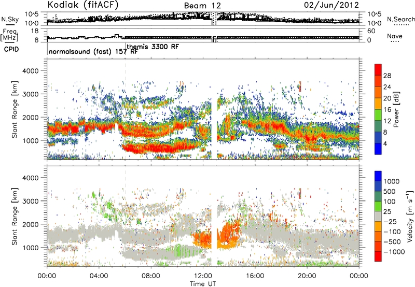Click the '20' power scale label
Viewport: 415px width, 287px height.
coord(387,98)
